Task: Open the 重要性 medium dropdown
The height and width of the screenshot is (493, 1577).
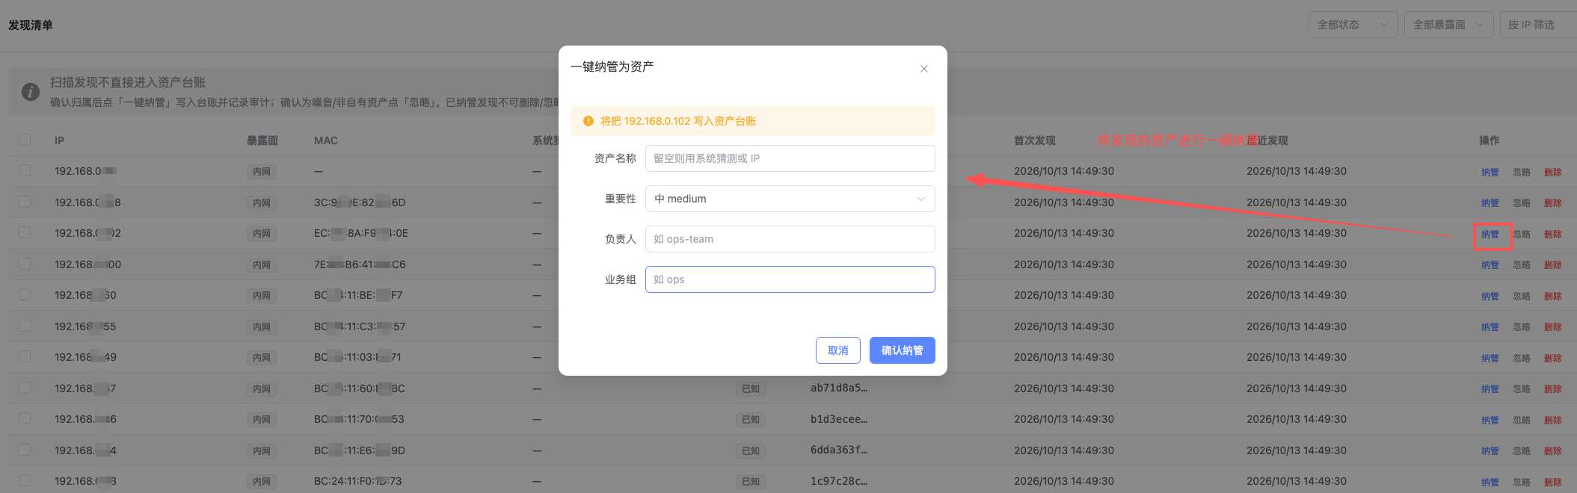Action: point(790,199)
